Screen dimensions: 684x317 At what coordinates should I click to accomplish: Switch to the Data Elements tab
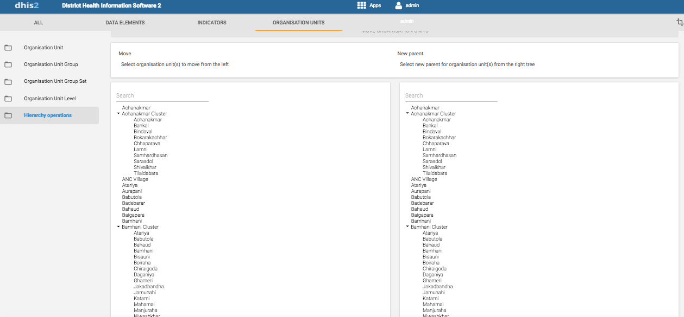(x=125, y=23)
